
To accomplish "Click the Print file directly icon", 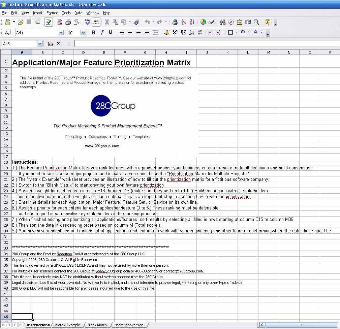I will (68, 22).
